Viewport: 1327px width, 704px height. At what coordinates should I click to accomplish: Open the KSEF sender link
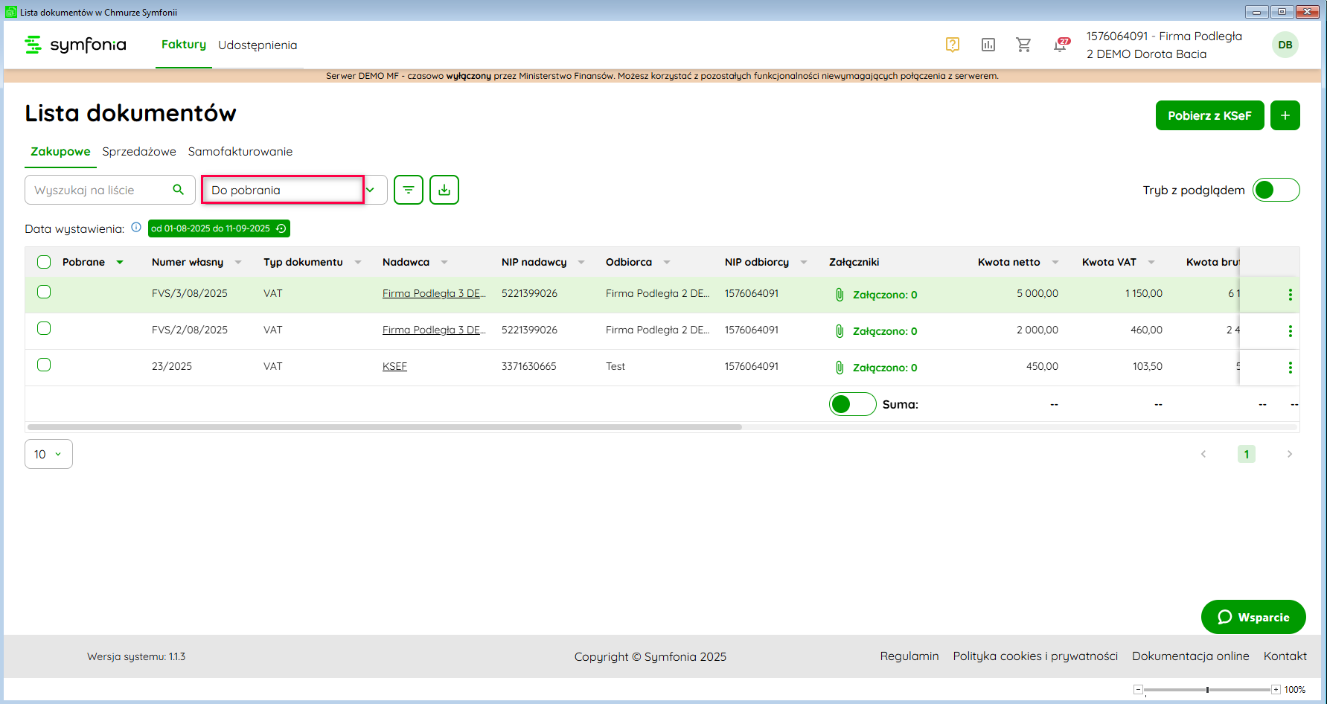point(394,366)
